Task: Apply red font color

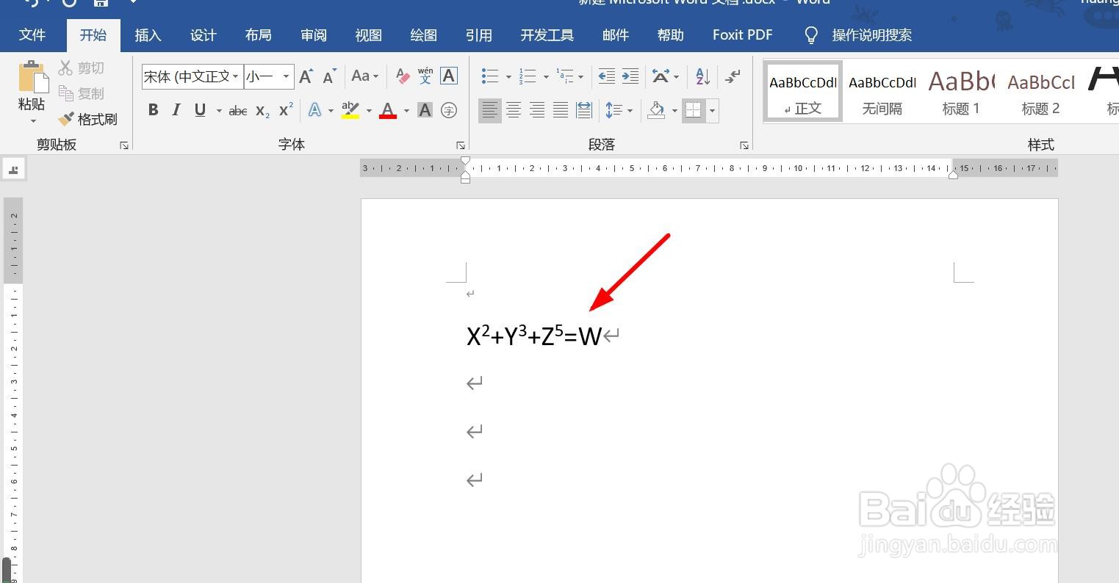Action: 388,110
